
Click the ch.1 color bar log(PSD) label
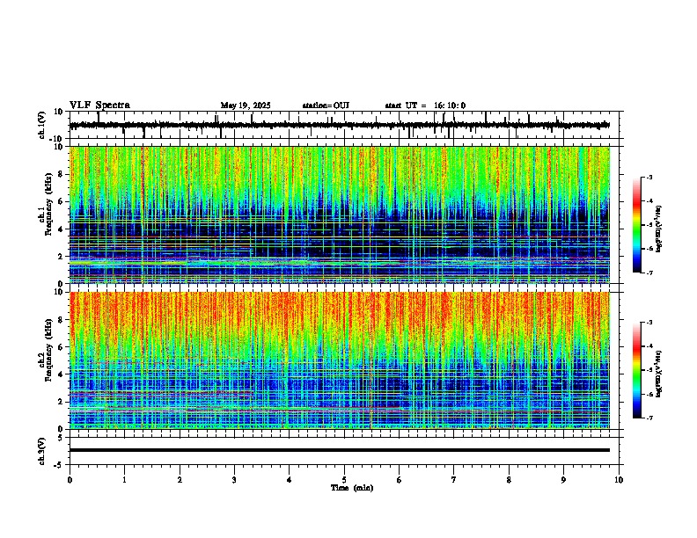pos(659,229)
